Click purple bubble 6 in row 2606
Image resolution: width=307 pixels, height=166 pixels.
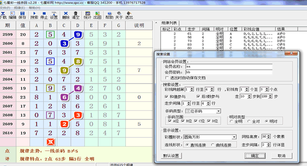[x=65, y=97]
